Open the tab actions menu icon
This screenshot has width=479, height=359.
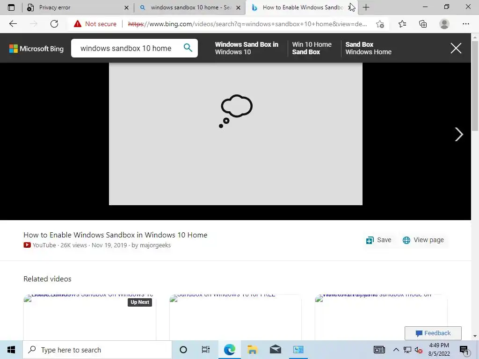tap(11, 7)
